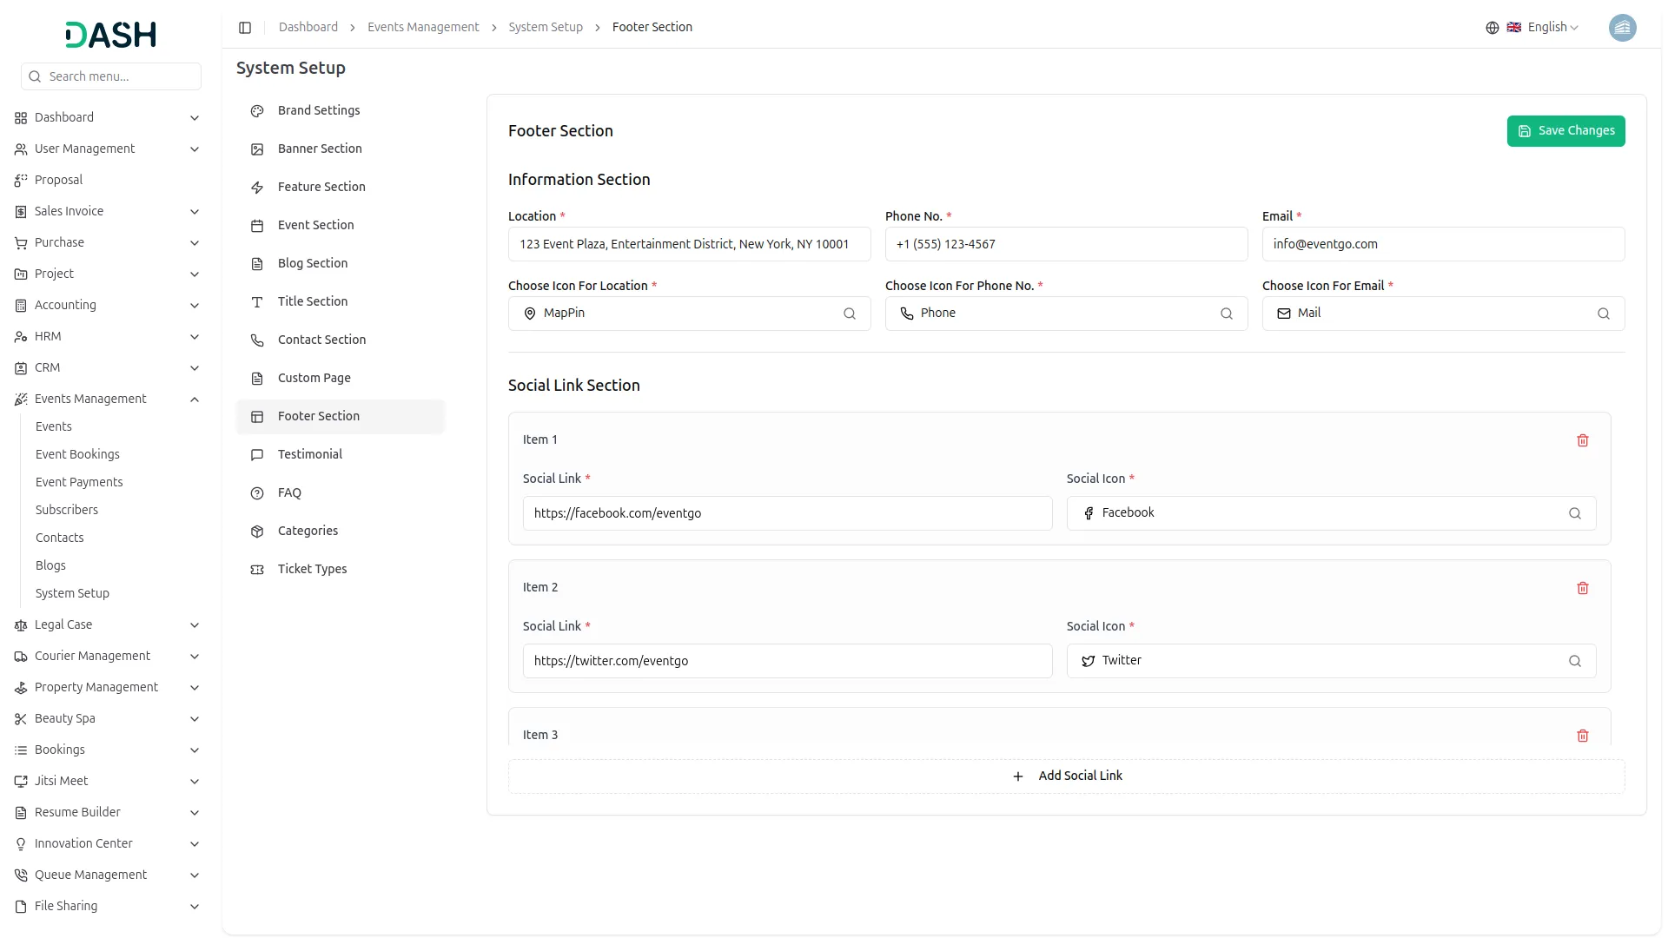1668x938 pixels.
Task: Open the English language dropdown
Action: pos(1542,28)
